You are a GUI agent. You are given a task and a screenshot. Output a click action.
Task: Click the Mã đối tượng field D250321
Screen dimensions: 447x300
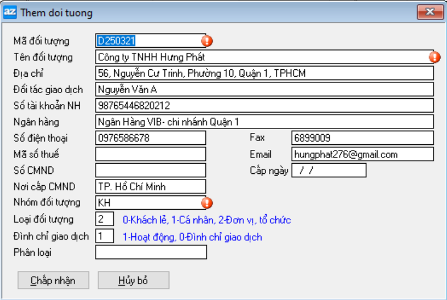coord(150,41)
